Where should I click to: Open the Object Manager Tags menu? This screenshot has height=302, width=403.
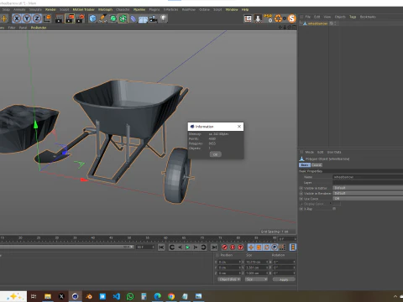(353, 17)
